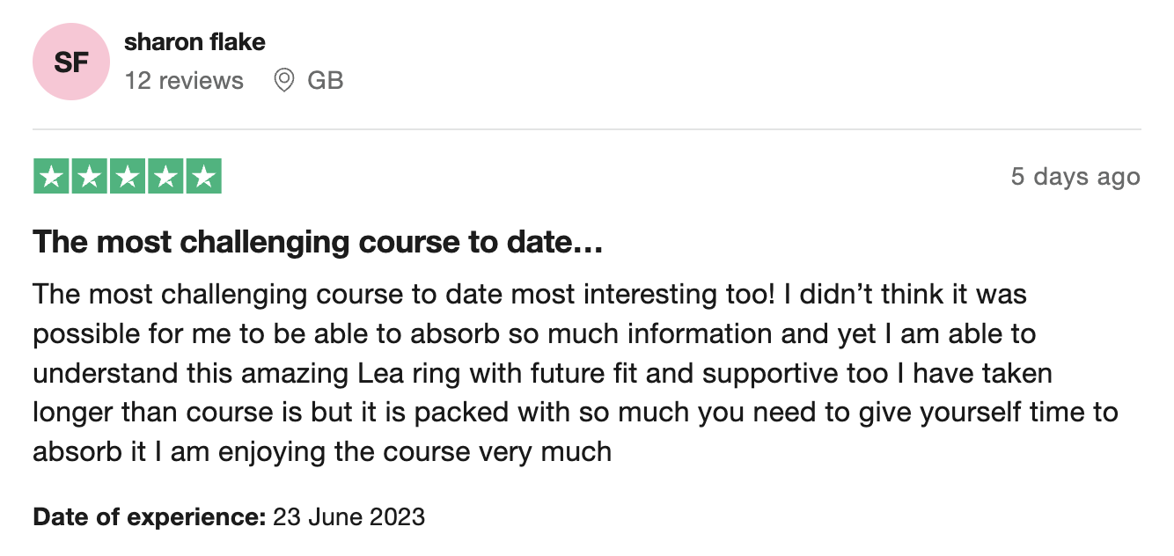
Task: Click the review line starting 'longer than course'
Action: pos(576,413)
